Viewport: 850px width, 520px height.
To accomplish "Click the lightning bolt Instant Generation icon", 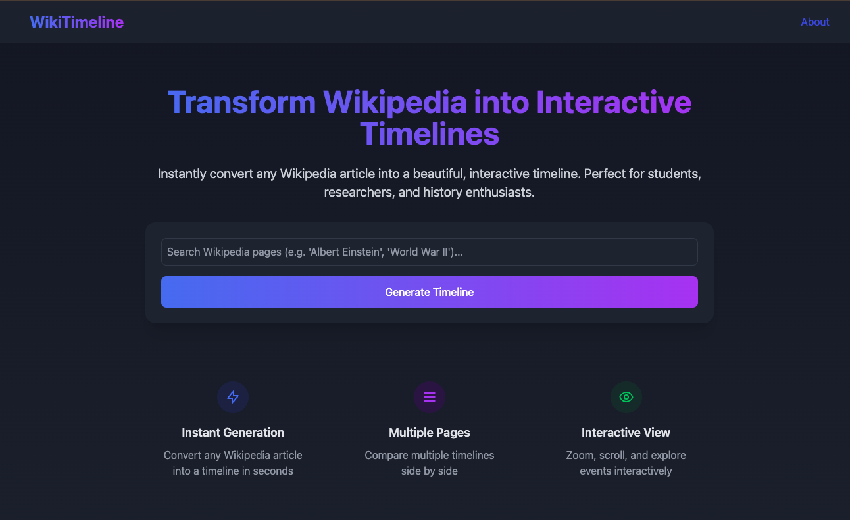I will tap(233, 397).
